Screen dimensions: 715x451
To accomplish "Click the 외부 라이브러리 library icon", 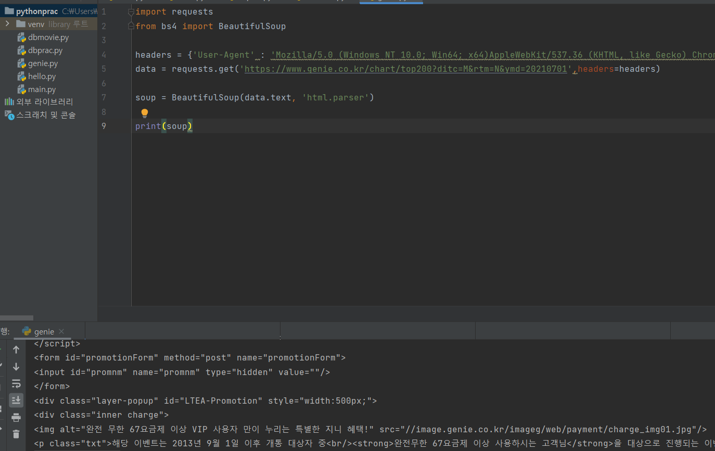I will click(x=9, y=102).
